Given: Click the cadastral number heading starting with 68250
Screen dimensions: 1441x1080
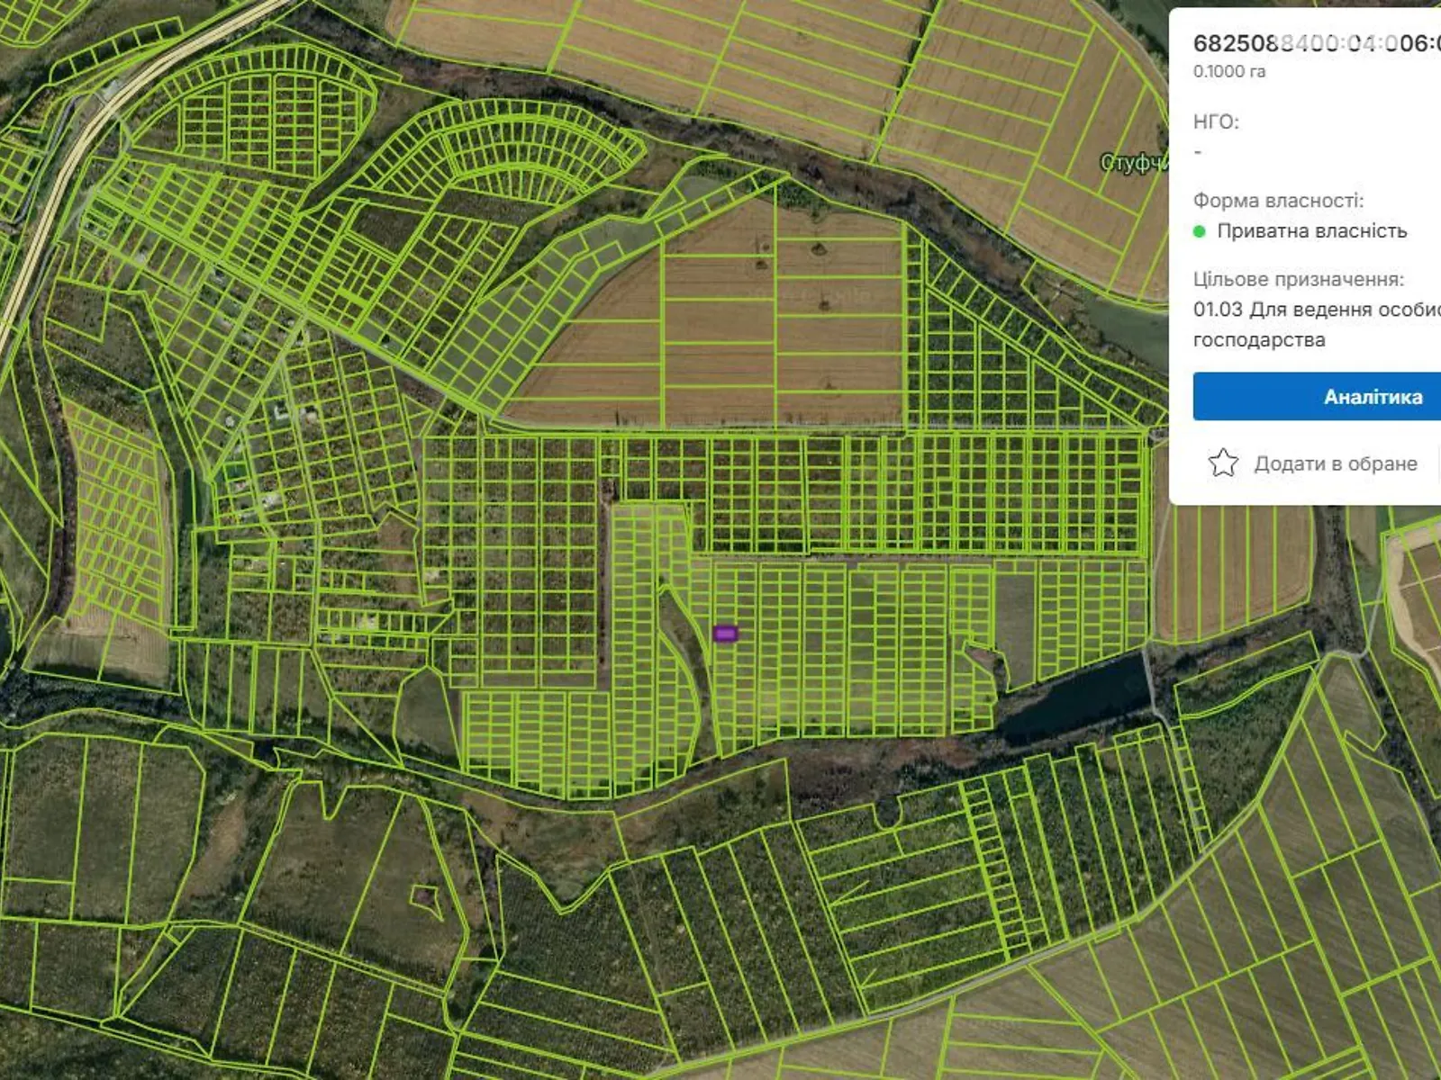Looking at the screenshot, I should click(x=1315, y=43).
